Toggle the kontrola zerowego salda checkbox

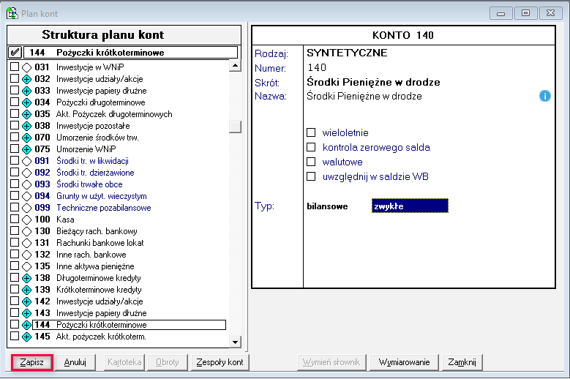click(311, 147)
